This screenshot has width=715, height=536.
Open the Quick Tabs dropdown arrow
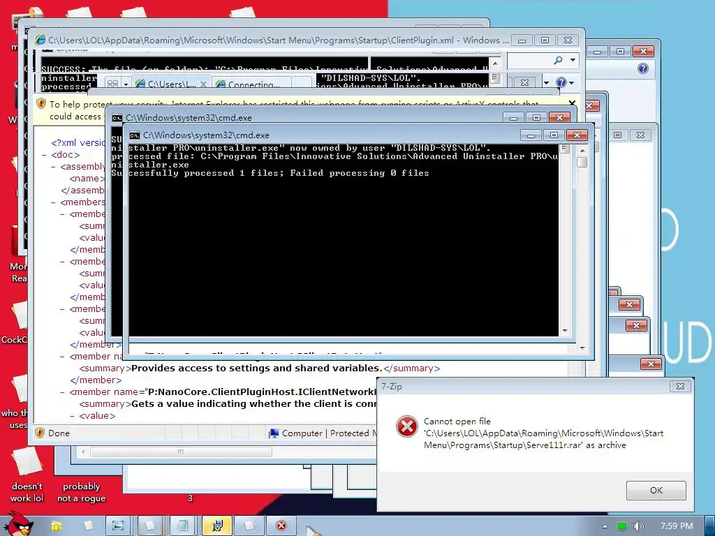[126, 84]
